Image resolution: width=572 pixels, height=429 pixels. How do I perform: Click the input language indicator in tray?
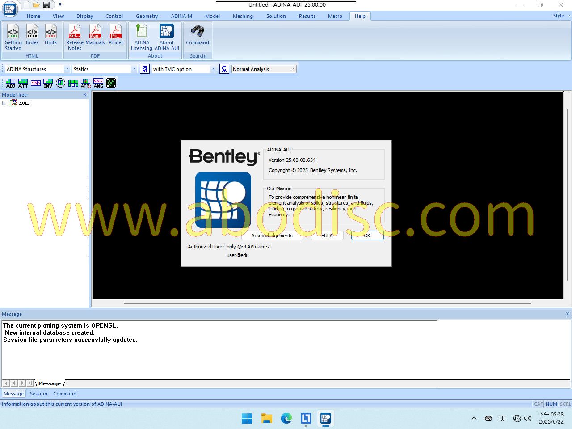(503, 418)
